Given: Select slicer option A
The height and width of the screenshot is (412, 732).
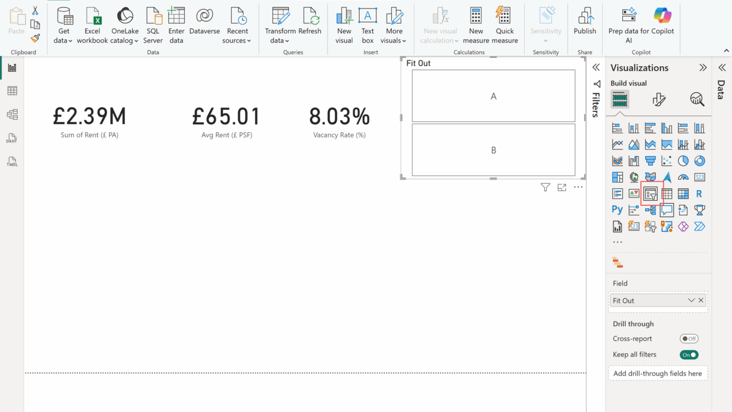Looking at the screenshot, I should pyautogui.click(x=494, y=96).
